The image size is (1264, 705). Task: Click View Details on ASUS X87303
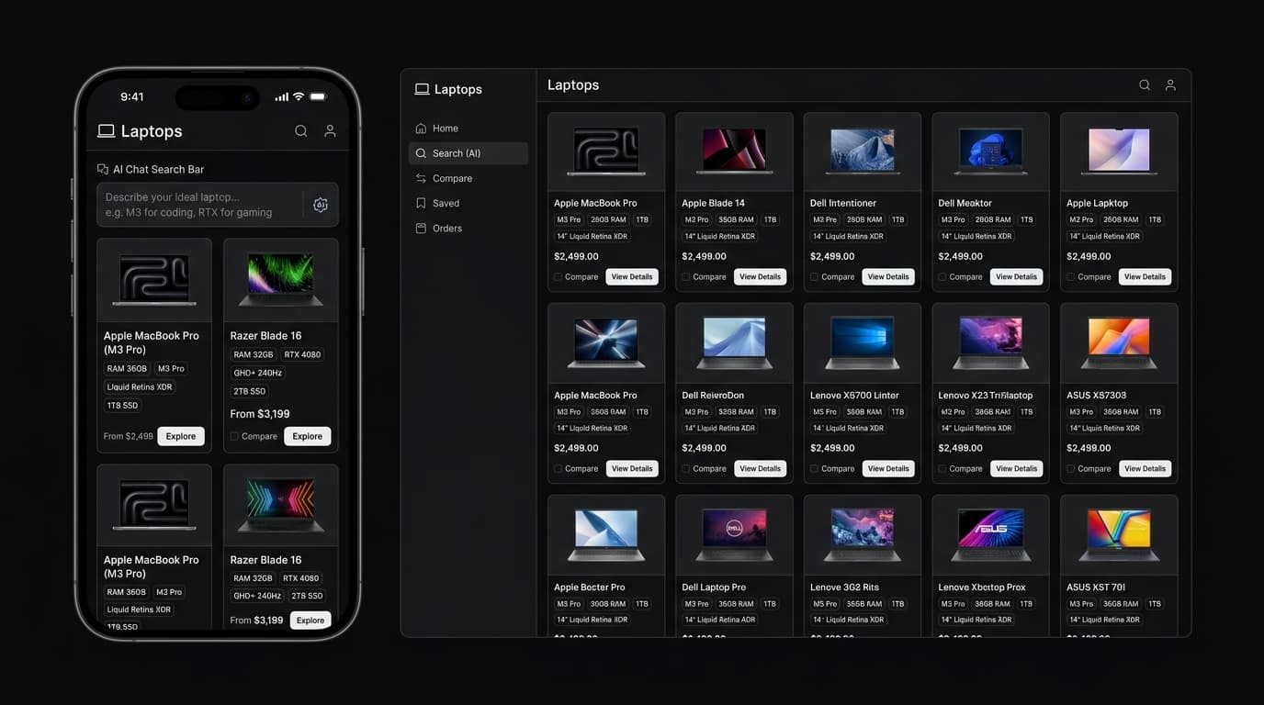1145,468
